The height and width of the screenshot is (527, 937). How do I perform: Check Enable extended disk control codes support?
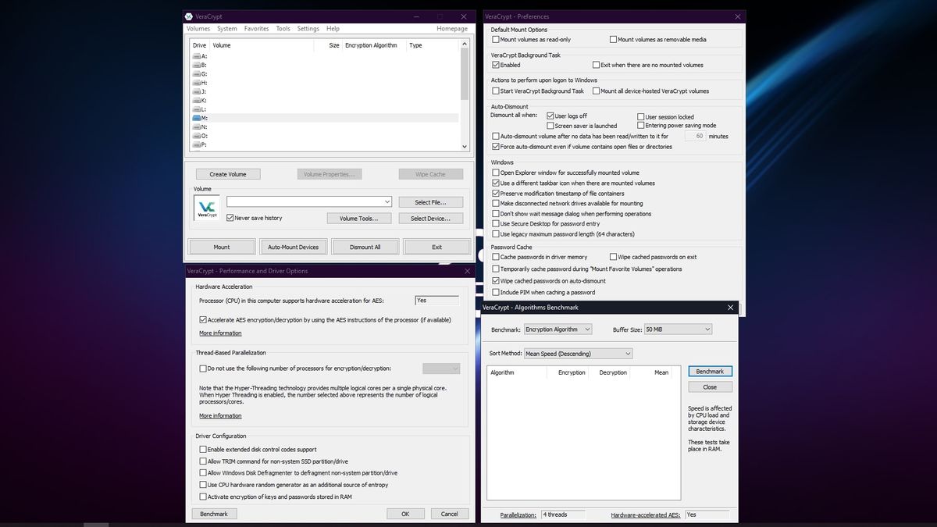click(x=202, y=449)
